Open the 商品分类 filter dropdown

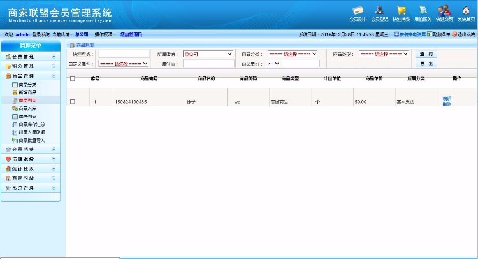(x=293, y=54)
